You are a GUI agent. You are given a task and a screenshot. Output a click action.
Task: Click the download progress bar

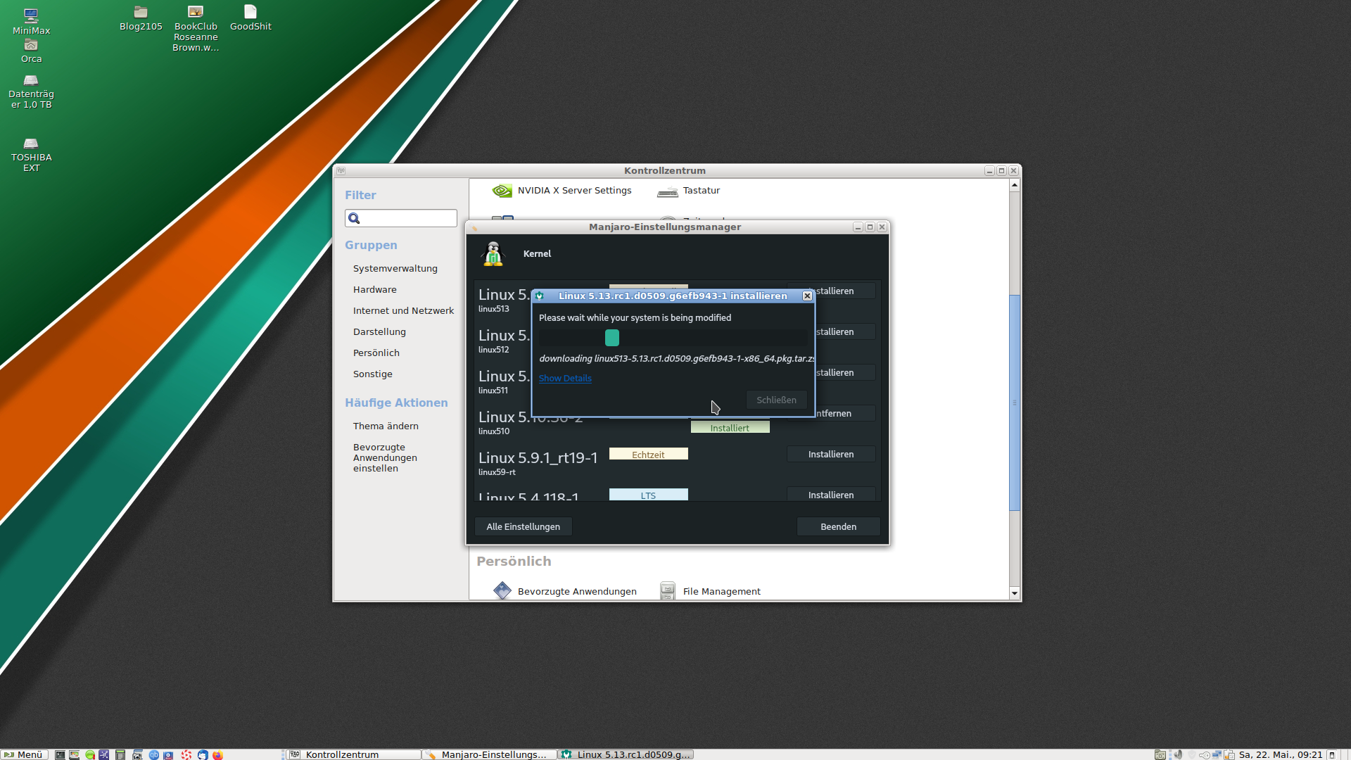click(x=673, y=338)
